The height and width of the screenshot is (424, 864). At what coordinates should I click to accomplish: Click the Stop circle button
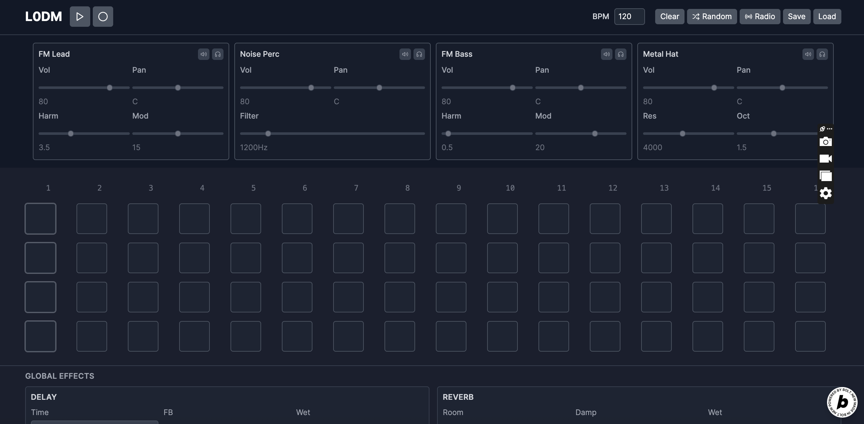103,17
